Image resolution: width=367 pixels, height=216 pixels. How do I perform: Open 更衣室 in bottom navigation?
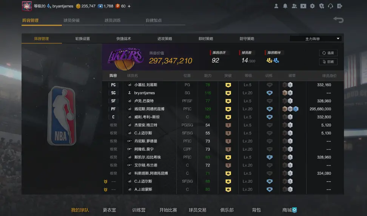coord(109,210)
